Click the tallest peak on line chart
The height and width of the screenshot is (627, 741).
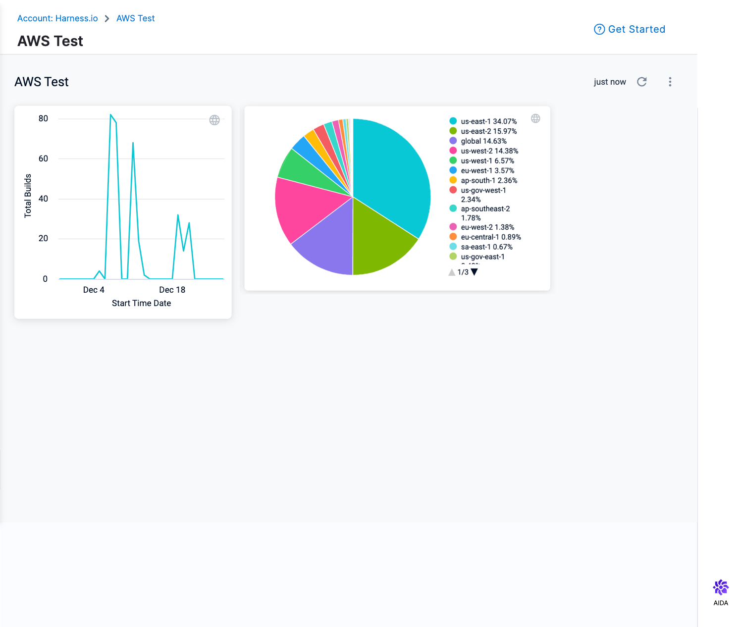click(111, 115)
